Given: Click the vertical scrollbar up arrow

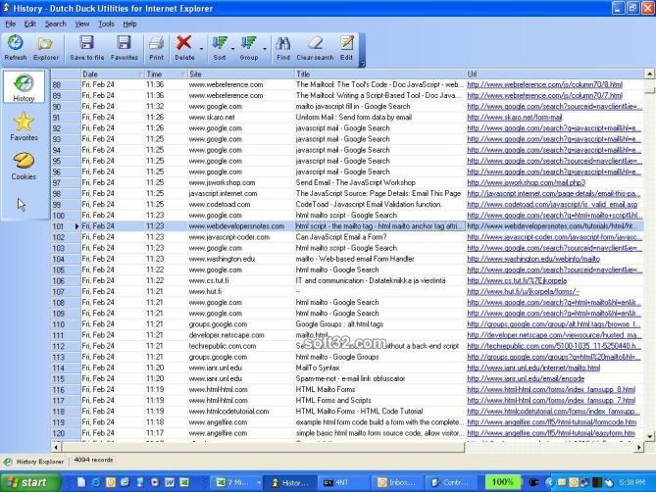Looking at the screenshot, I should (649, 74).
